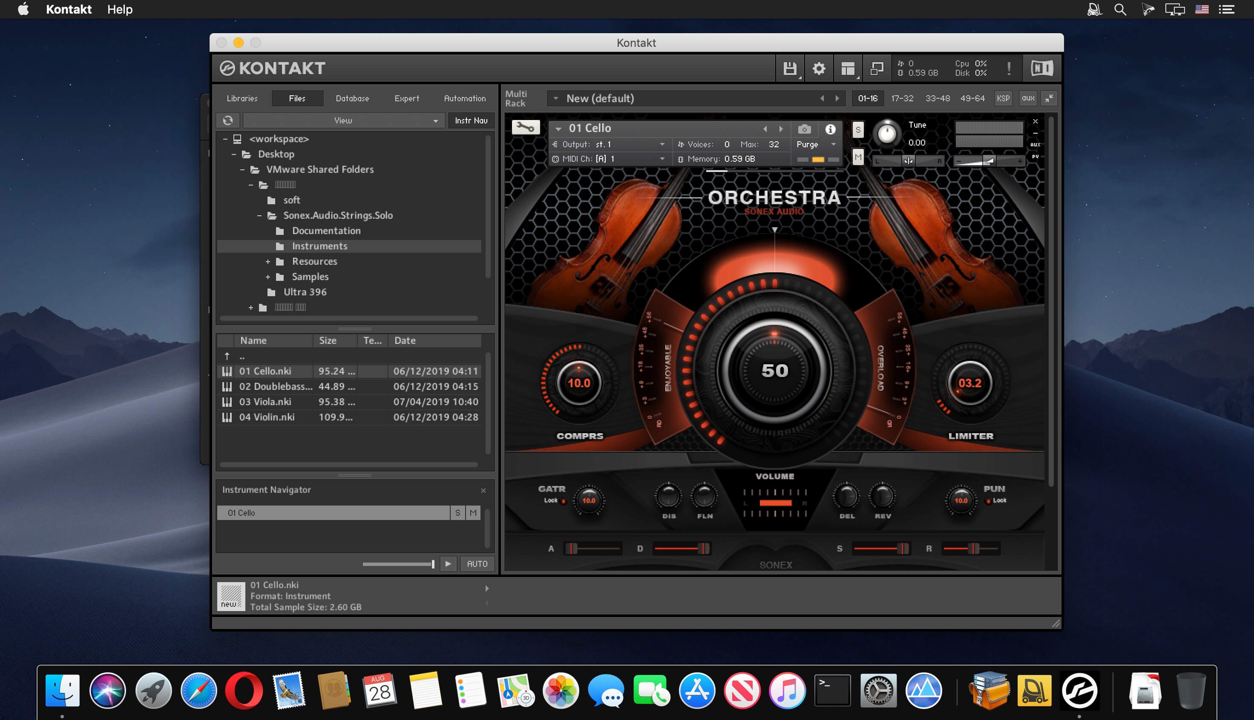1254x720 pixels.
Task: Open the Multi Rack preset dropdown
Action: point(556,98)
